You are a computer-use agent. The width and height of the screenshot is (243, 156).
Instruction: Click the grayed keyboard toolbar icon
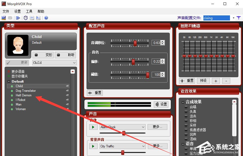pyautogui.click(x=10, y=18)
